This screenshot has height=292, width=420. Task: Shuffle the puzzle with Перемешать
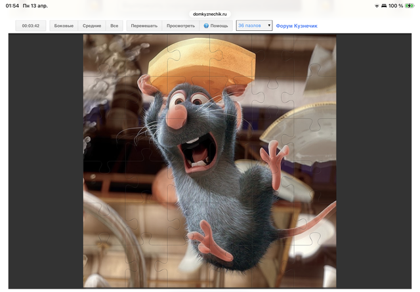144,26
